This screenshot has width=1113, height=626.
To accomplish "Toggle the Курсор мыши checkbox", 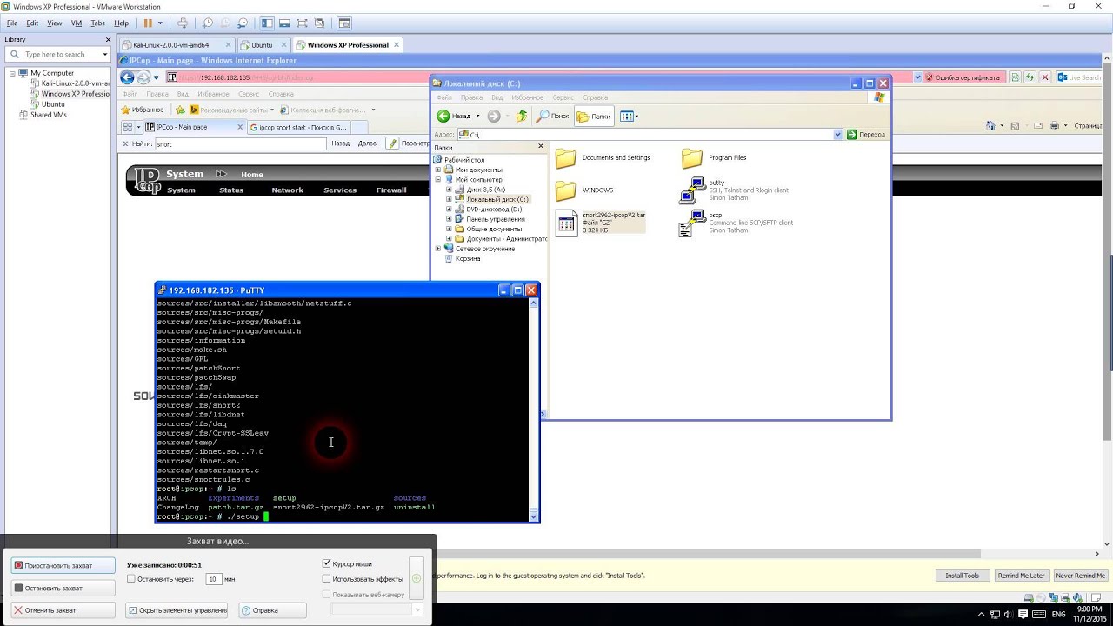I will (x=327, y=563).
